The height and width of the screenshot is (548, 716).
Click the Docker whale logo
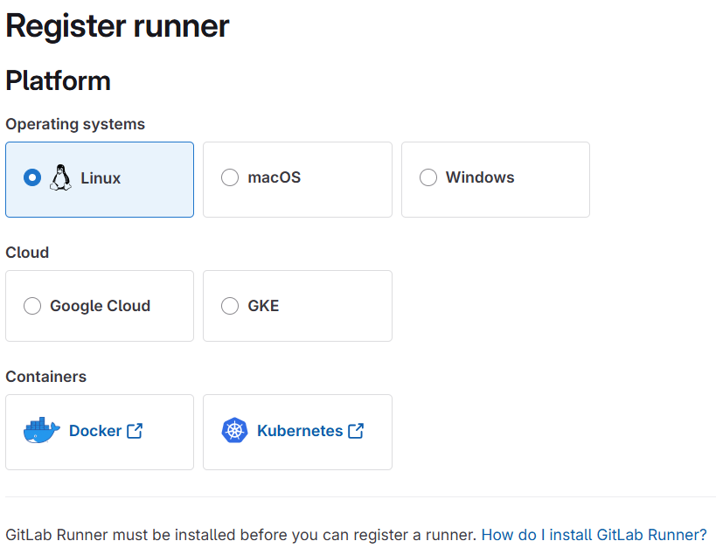point(41,431)
